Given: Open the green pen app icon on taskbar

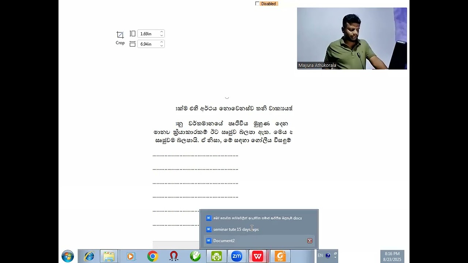Looking at the screenshot, I should [195, 256].
